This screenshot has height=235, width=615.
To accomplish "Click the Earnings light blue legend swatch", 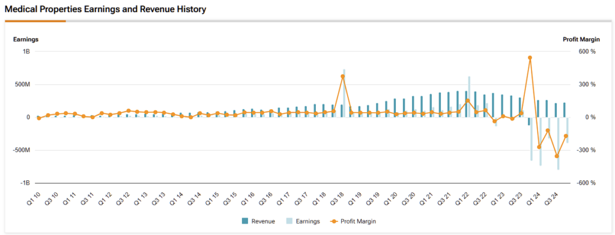I will tap(290, 221).
